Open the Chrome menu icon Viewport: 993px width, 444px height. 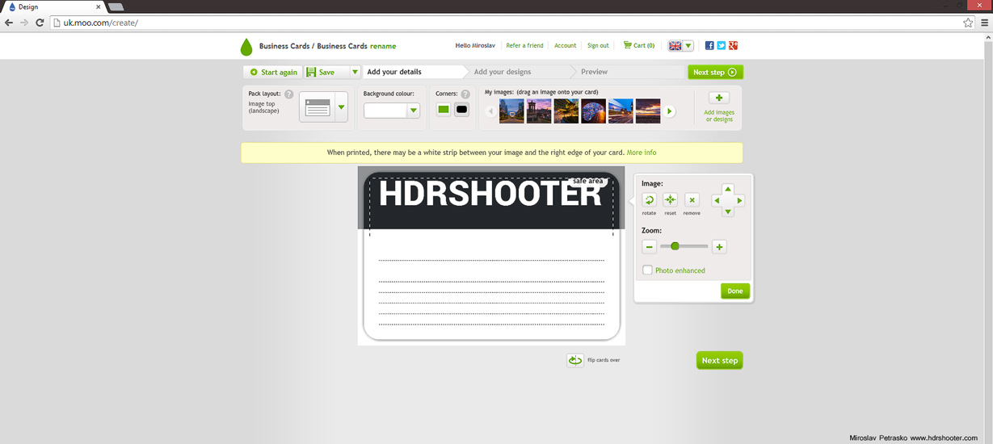[984, 23]
